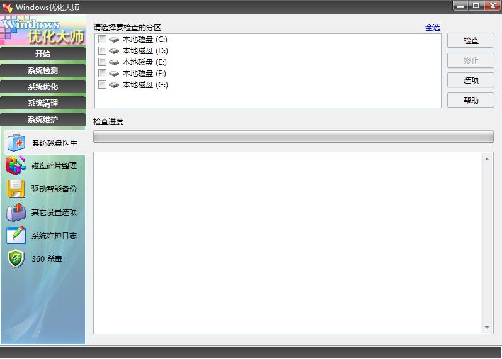Image resolution: width=502 pixels, height=359 pixels.
Task: Open the 系统检测 sidebar section
Action: click(43, 70)
